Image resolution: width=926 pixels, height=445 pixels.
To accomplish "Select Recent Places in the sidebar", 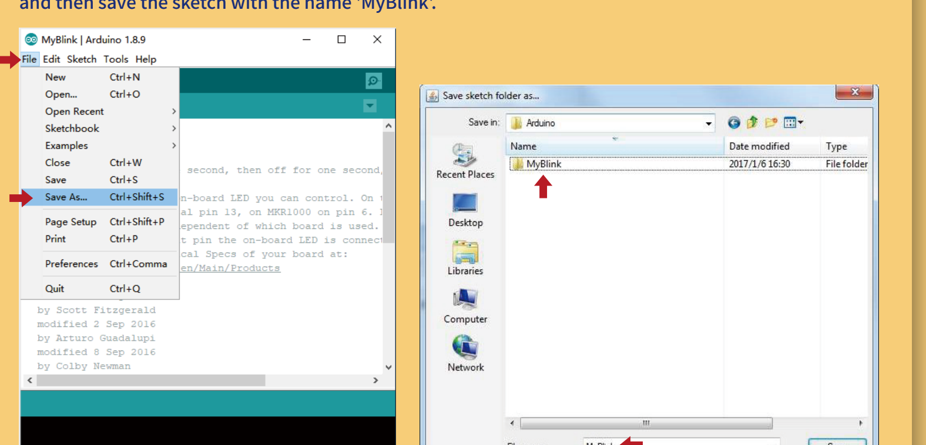I will click(x=465, y=161).
